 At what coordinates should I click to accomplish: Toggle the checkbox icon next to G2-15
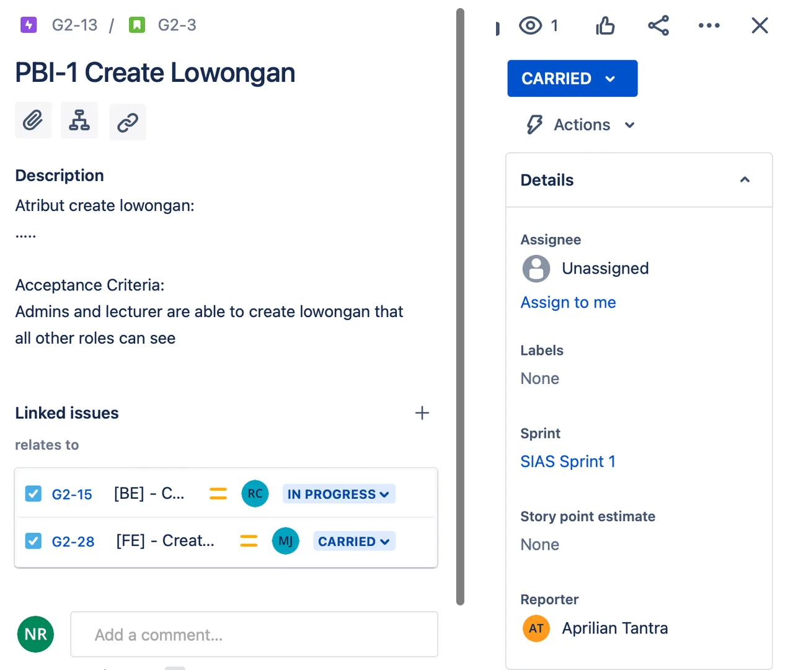click(33, 494)
